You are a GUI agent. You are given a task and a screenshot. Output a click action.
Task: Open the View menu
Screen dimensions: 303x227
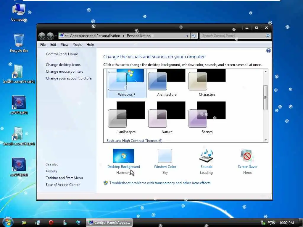click(65, 45)
